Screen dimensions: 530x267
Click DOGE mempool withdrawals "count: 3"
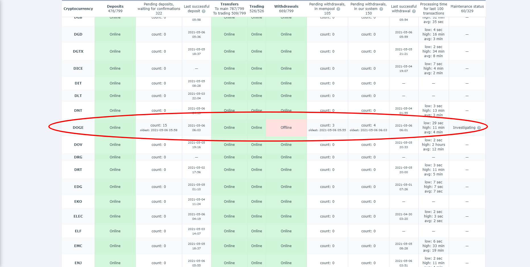pos(327,125)
